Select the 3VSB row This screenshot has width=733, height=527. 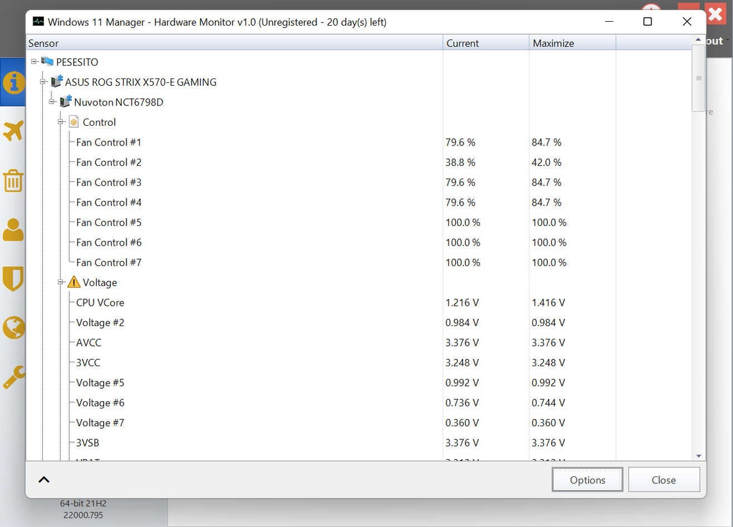pos(359,443)
